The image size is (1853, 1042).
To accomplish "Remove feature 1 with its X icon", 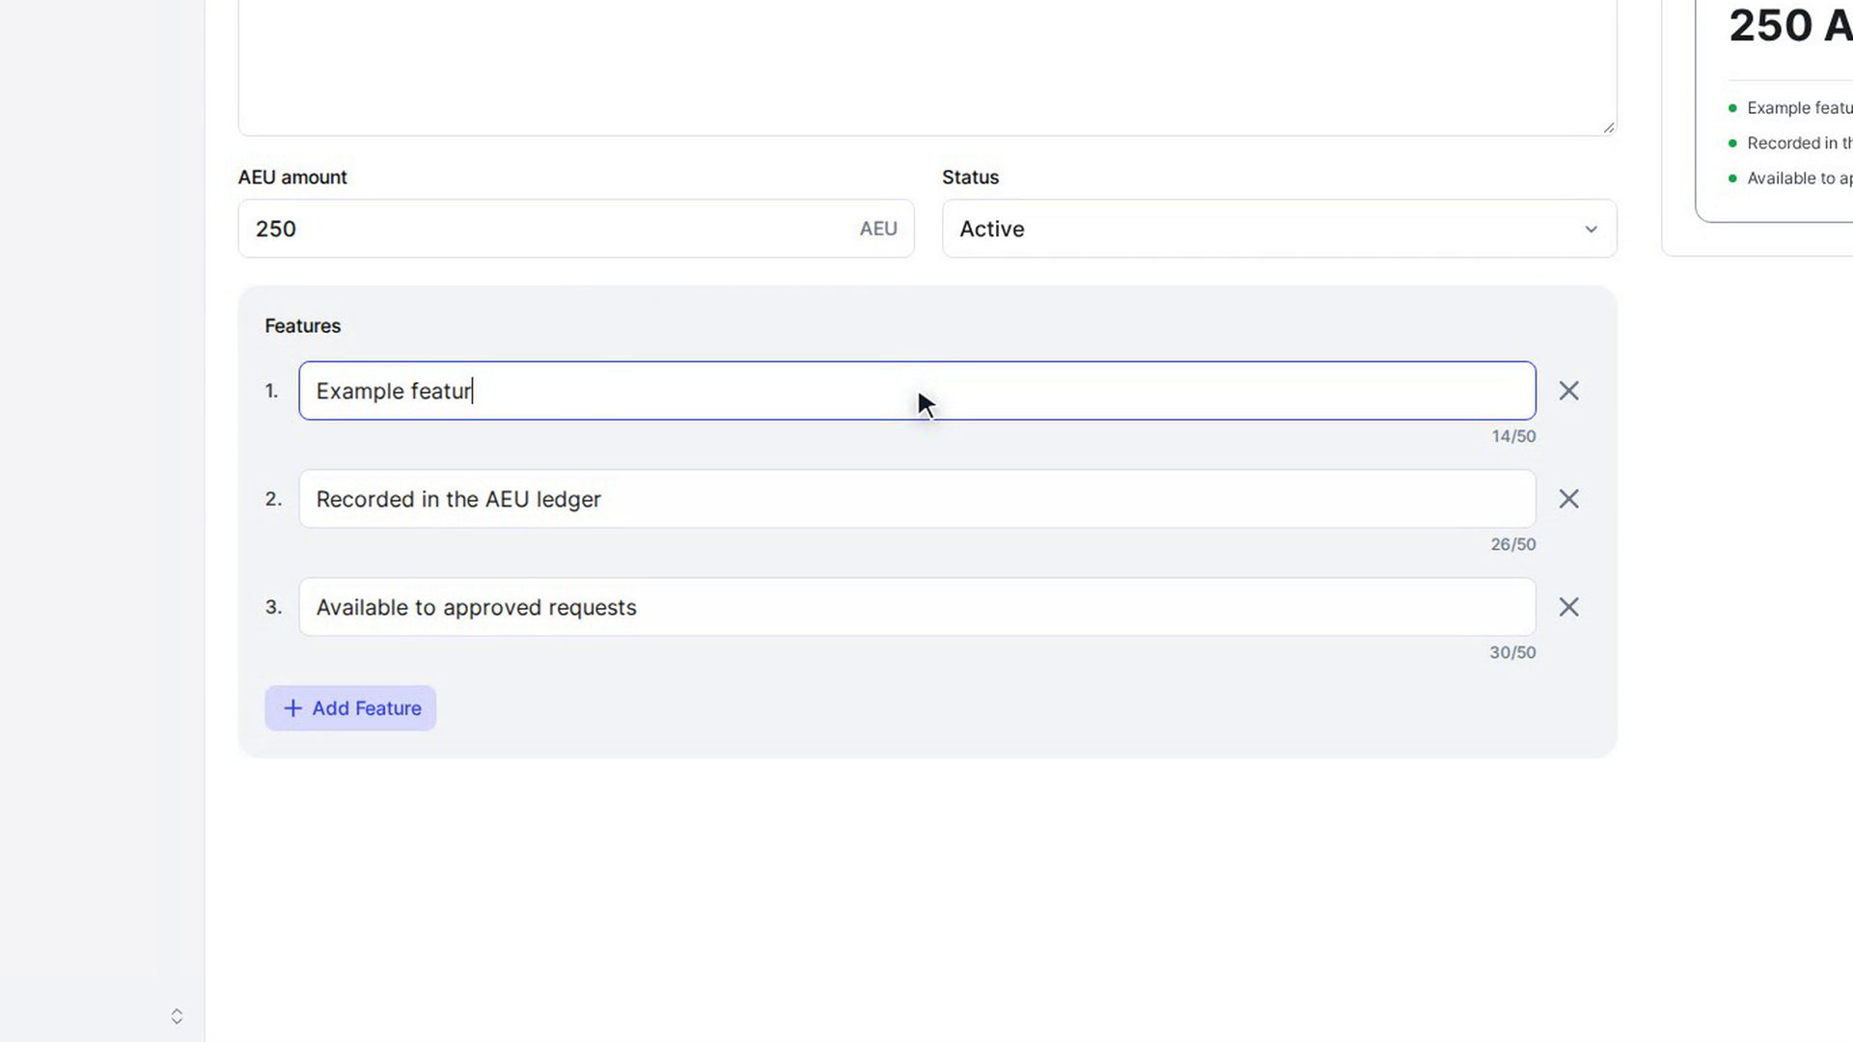I will coord(1568,391).
